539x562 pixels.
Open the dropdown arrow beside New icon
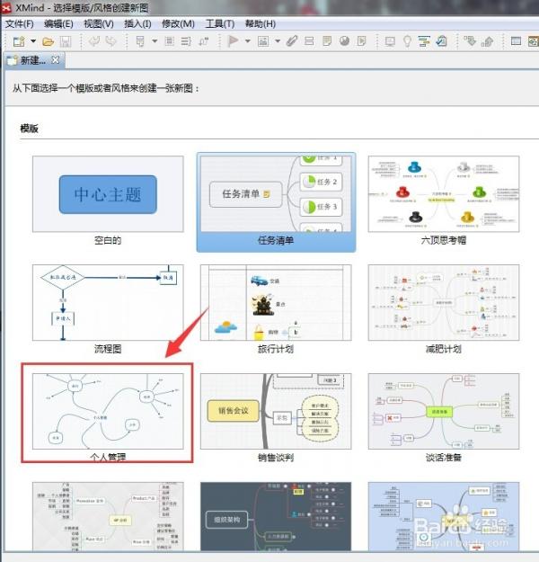click(x=33, y=41)
